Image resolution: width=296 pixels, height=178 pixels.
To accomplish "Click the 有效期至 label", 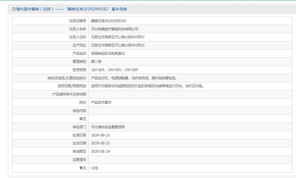I will click(79, 151).
